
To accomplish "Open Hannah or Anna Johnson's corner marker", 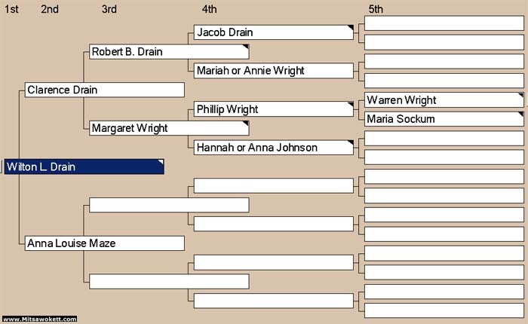I will (x=351, y=143).
